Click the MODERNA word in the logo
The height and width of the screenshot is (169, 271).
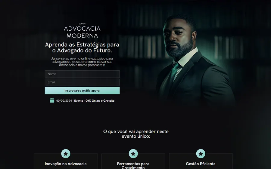click(82, 35)
